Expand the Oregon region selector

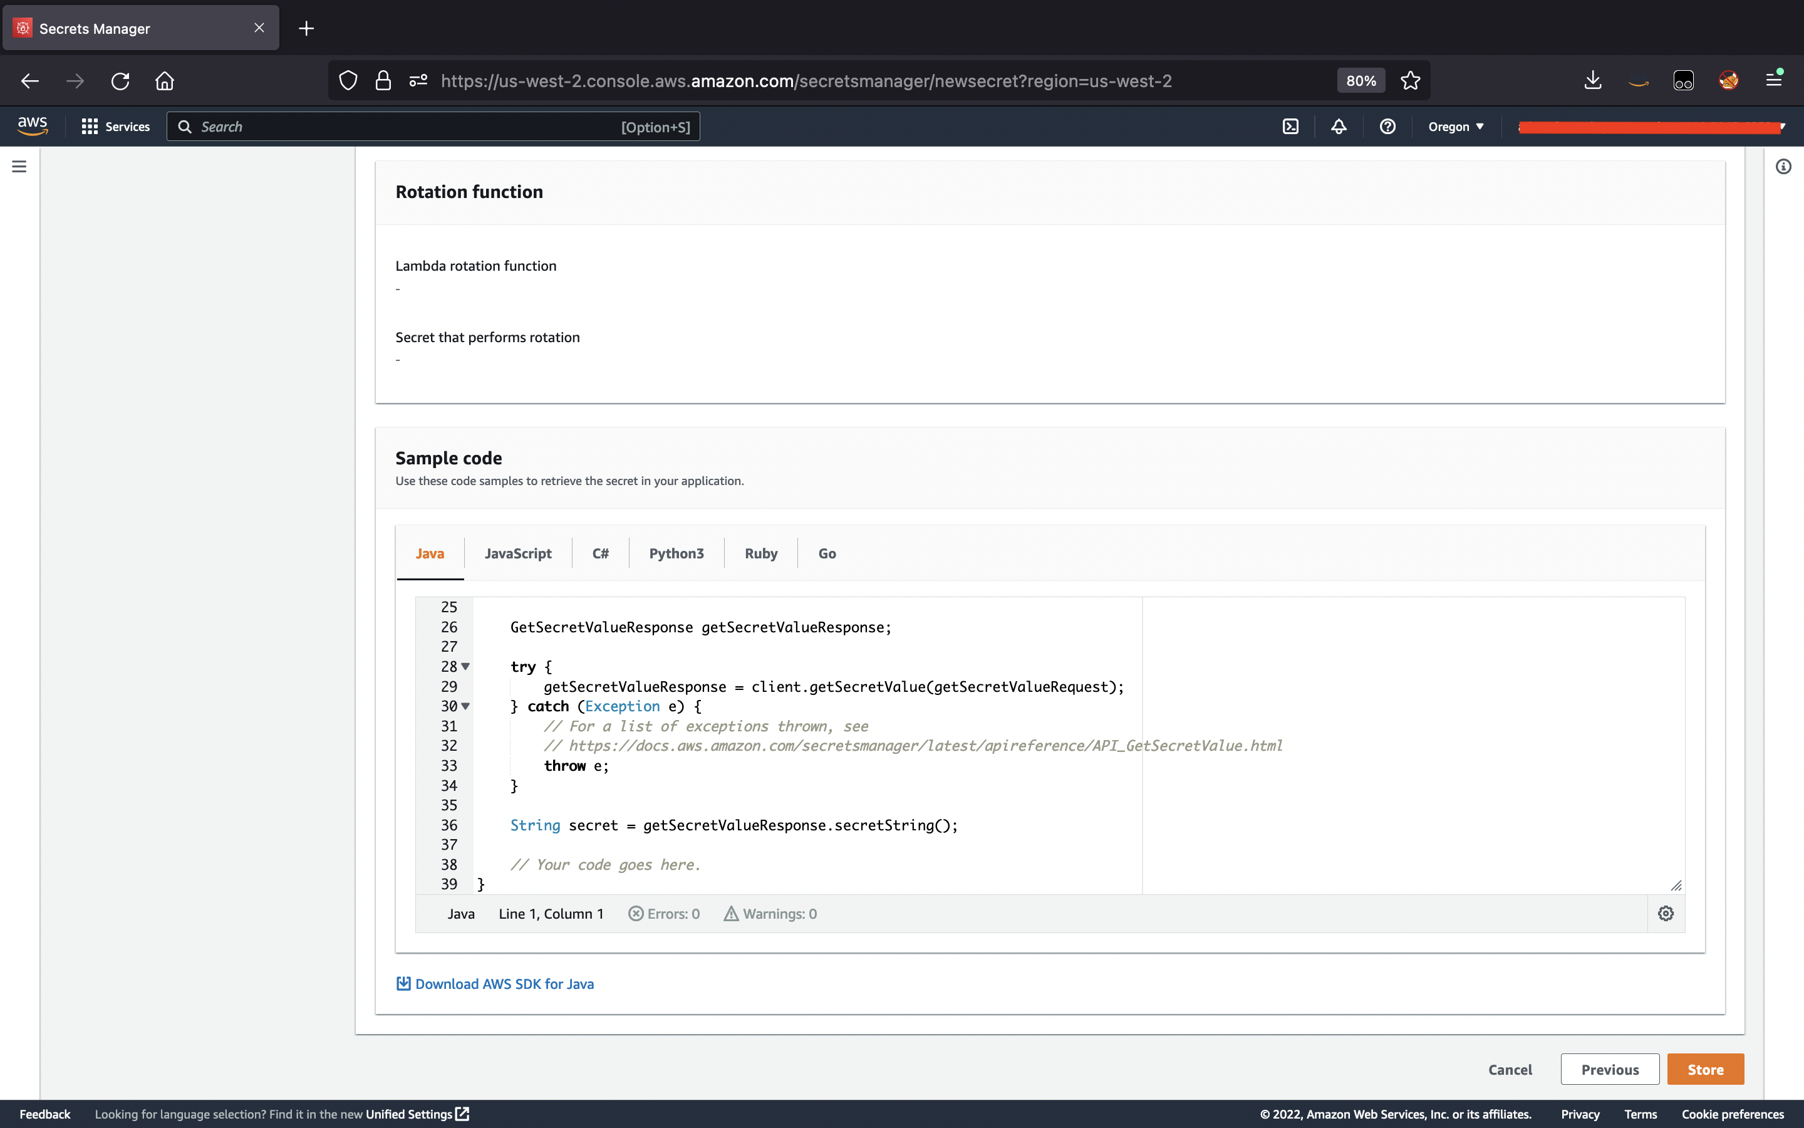1456,127
